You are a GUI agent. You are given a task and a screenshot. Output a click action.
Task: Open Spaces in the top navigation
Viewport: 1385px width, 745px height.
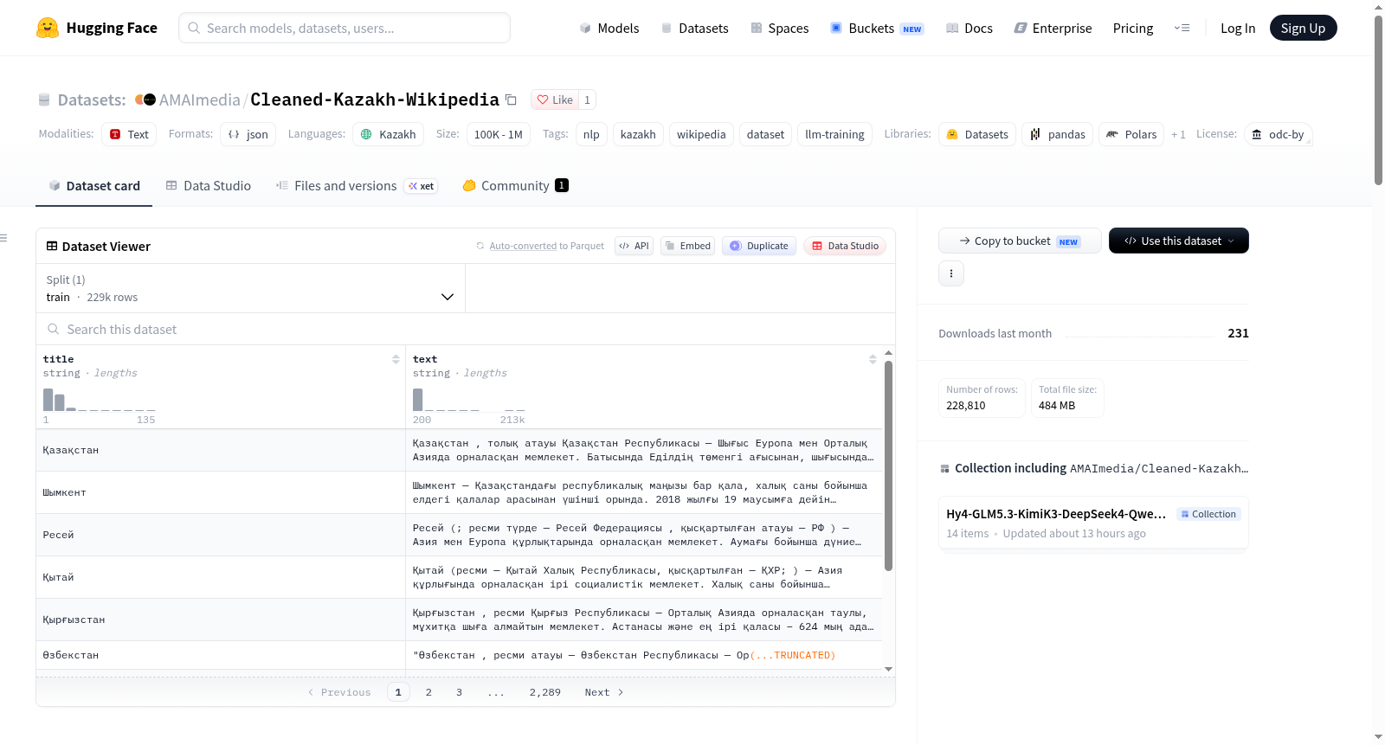[x=780, y=29]
